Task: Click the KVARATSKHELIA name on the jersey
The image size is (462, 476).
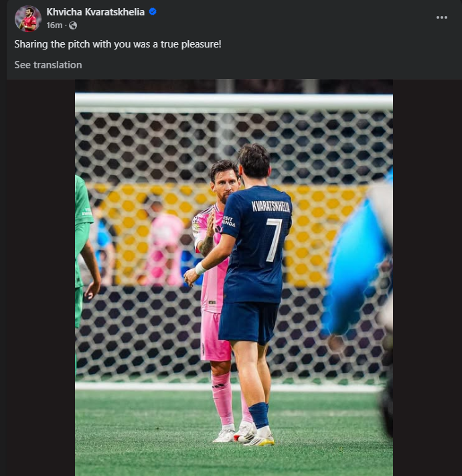Action: tap(271, 206)
